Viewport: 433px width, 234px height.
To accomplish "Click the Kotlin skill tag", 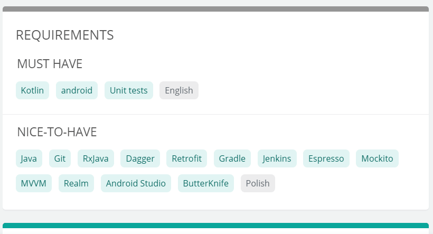I will coord(32,90).
